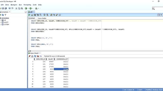Open the Versioning menu
The image size is (163, 91).
[27, 5]
